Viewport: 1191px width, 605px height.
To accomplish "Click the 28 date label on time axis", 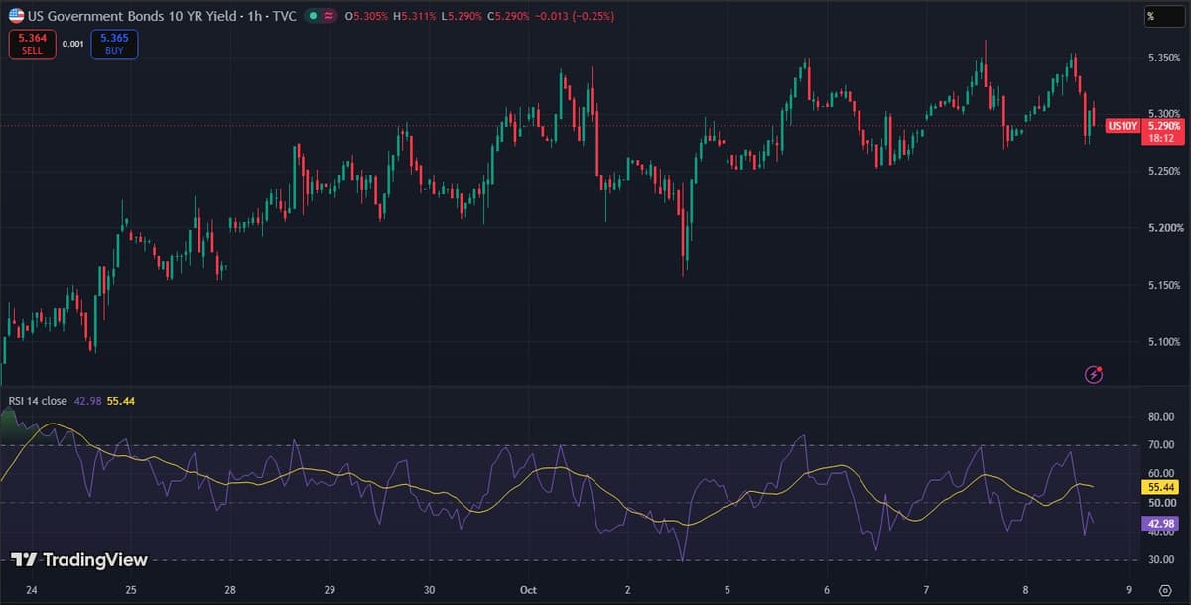I will click(x=230, y=589).
